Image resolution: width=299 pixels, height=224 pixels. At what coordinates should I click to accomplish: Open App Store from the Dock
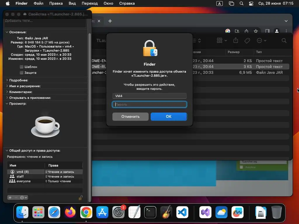[102, 212]
